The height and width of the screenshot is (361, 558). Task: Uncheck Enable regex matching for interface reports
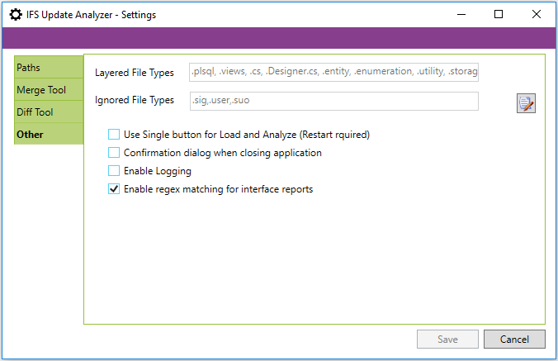click(x=114, y=188)
